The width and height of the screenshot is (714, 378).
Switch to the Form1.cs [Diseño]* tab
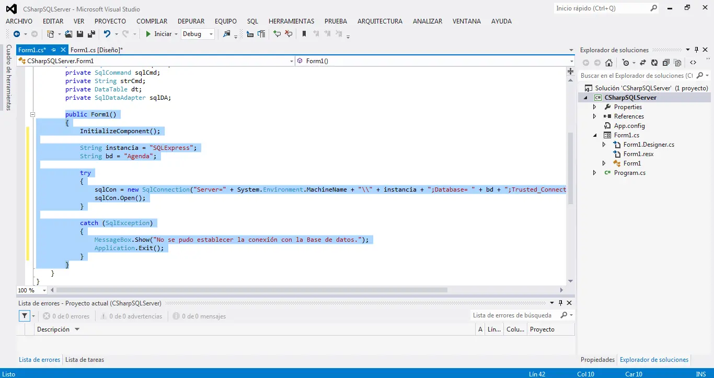(x=96, y=50)
